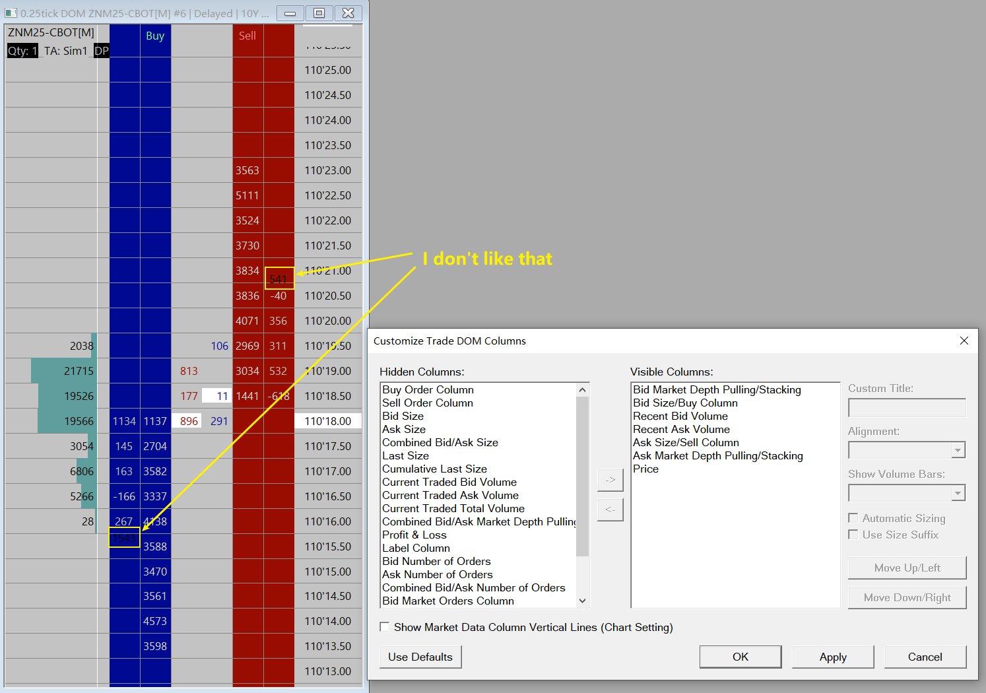The width and height of the screenshot is (986, 693).
Task: Click the Sell column header
Action: (x=247, y=36)
